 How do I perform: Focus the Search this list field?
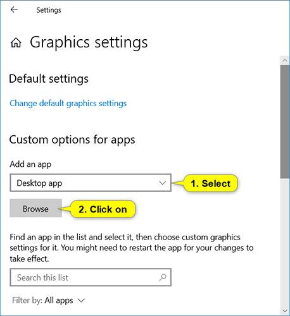[91, 277]
